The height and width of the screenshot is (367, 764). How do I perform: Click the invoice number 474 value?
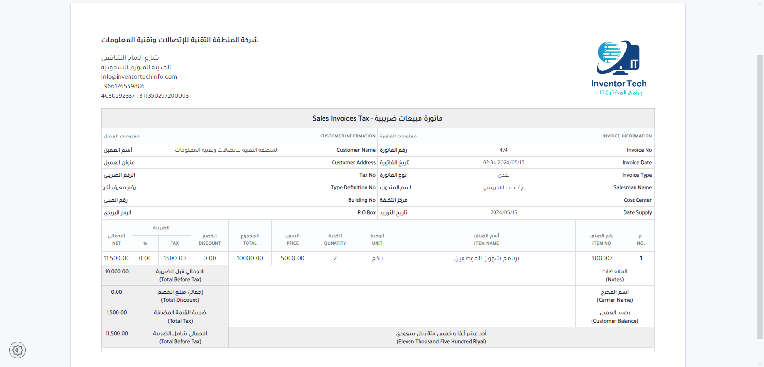(x=504, y=150)
